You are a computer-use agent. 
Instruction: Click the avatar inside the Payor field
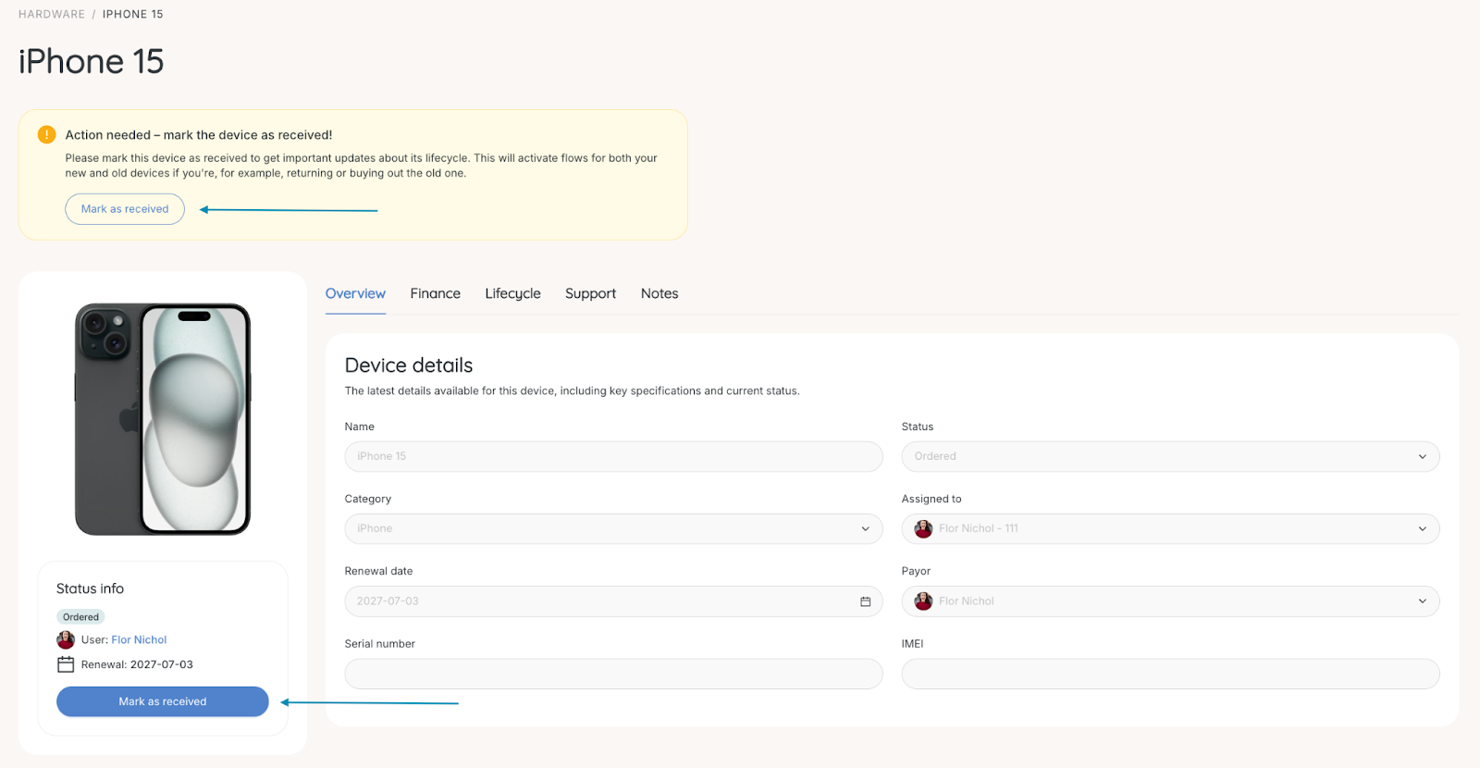(x=923, y=601)
